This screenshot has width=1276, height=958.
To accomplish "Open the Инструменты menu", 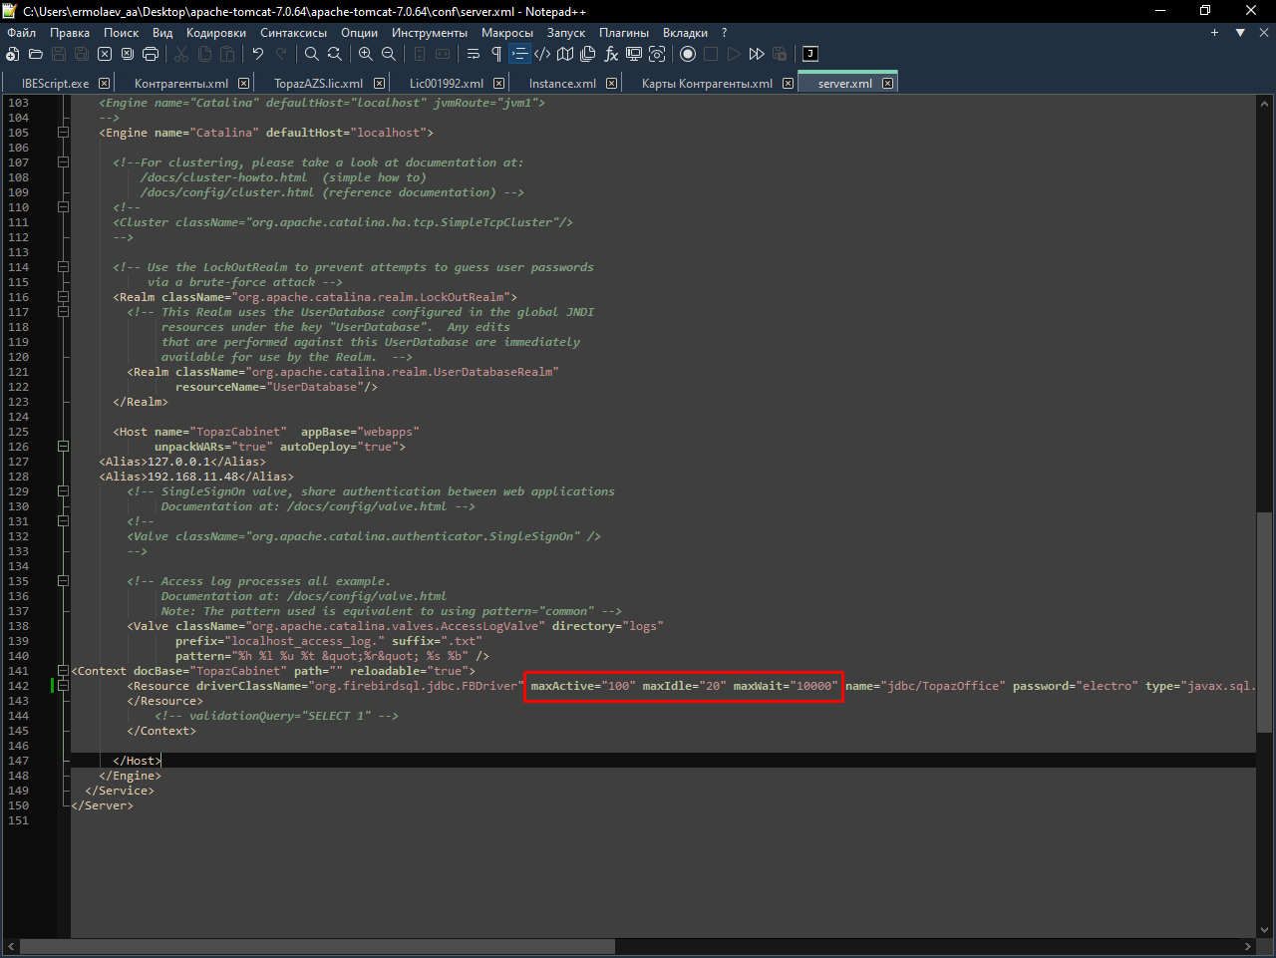I will click(430, 33).
